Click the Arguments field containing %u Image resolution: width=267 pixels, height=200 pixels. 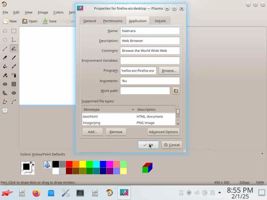pyautogui.click(x=150, y=81)
